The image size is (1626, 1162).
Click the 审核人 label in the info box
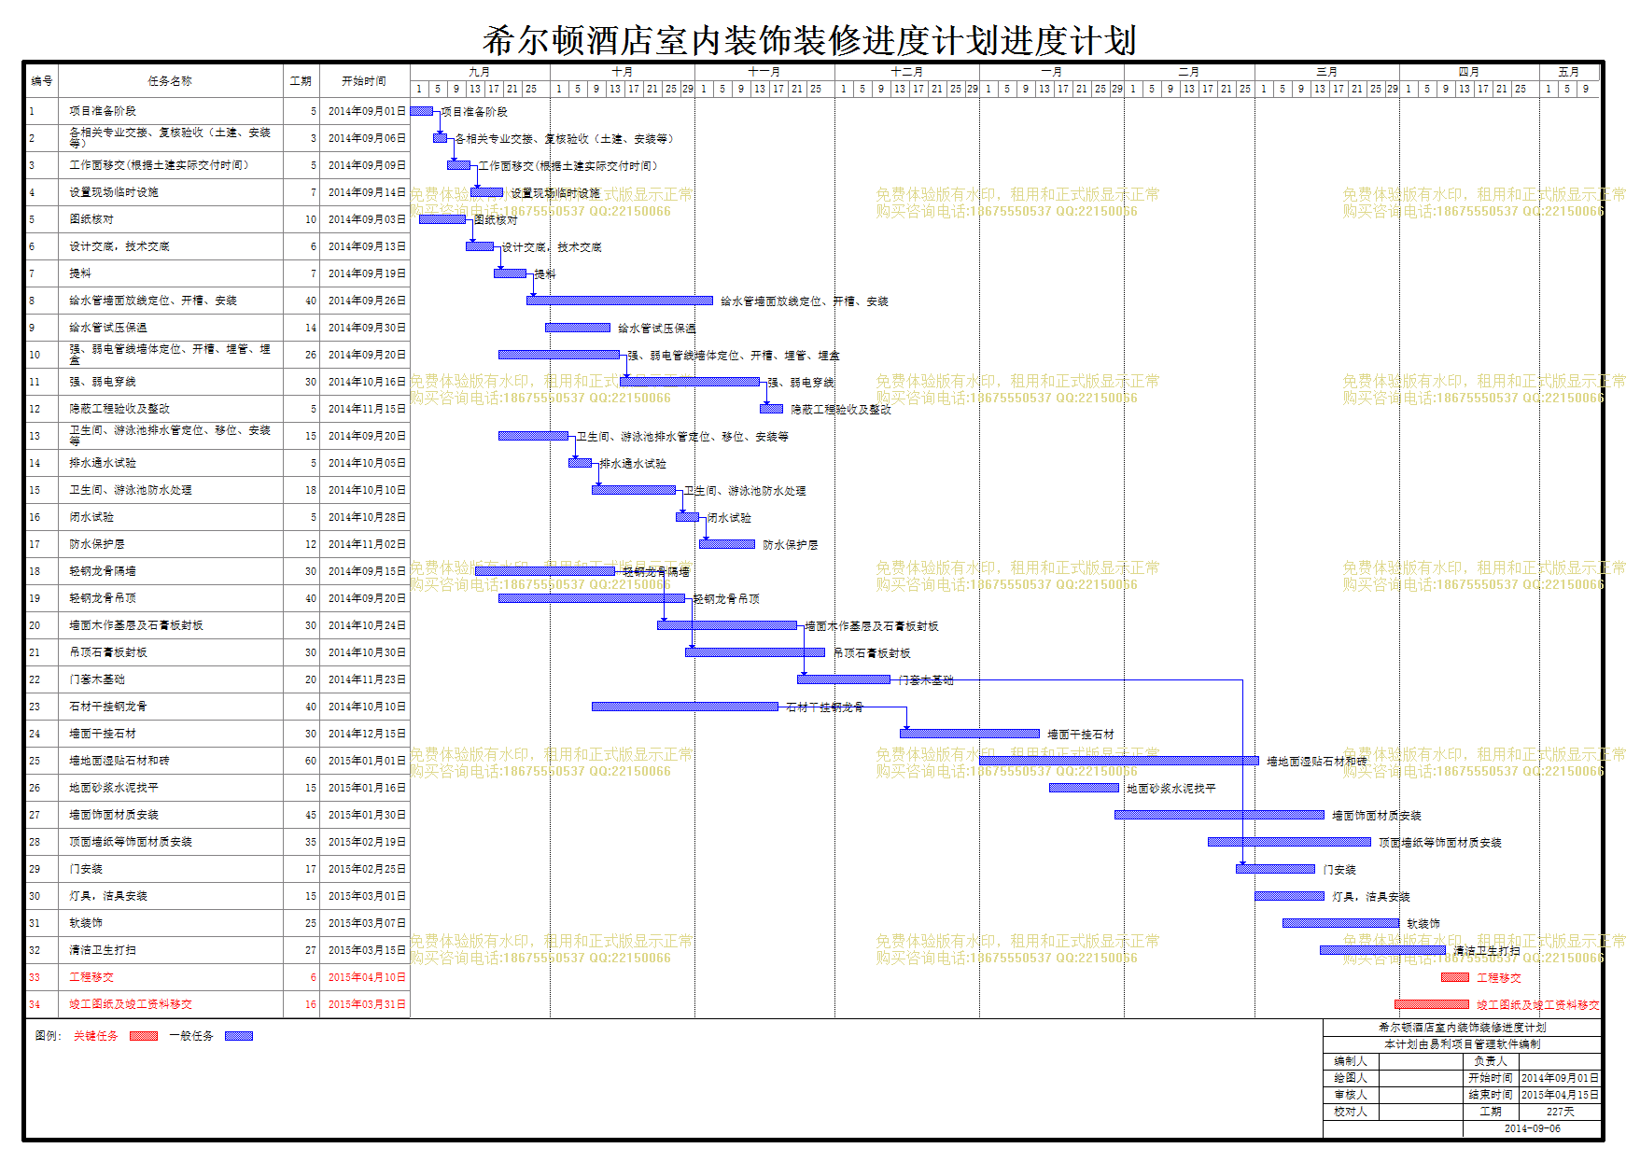(1351, 1095)
